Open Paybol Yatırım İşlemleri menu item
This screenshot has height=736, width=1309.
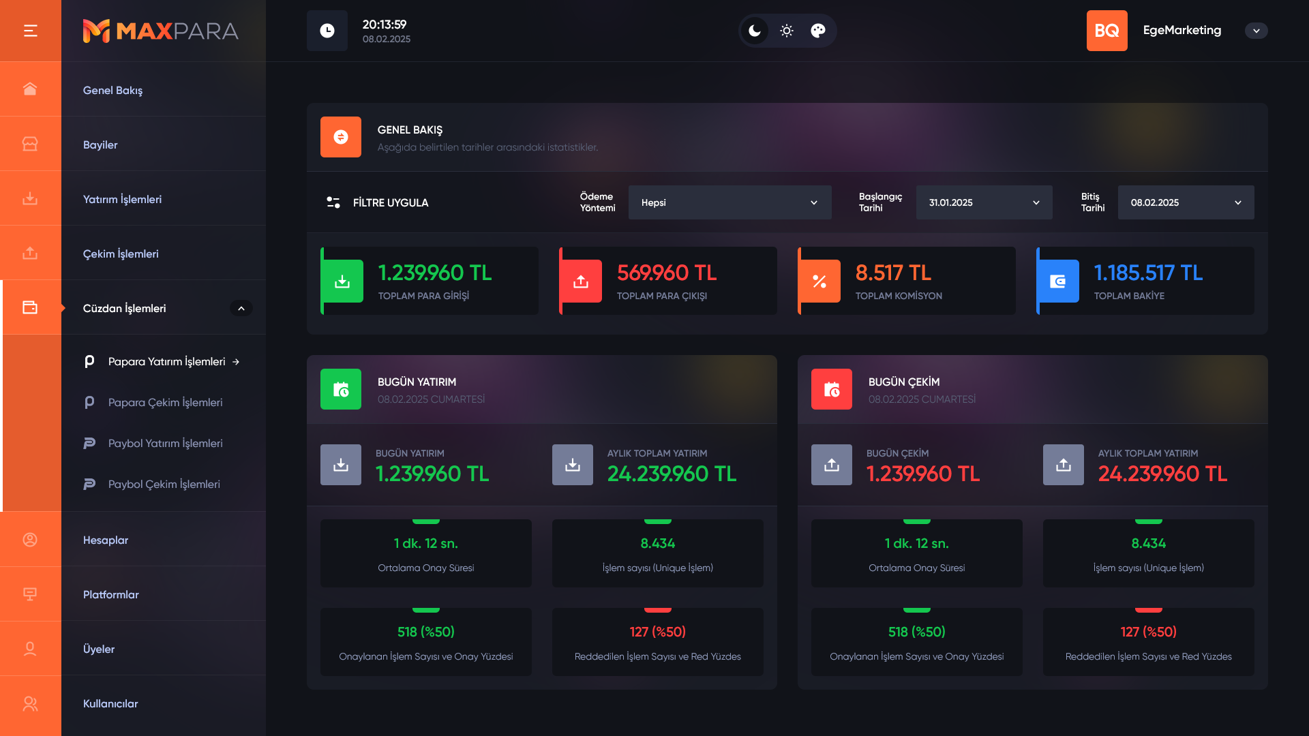tap(165, 444)
